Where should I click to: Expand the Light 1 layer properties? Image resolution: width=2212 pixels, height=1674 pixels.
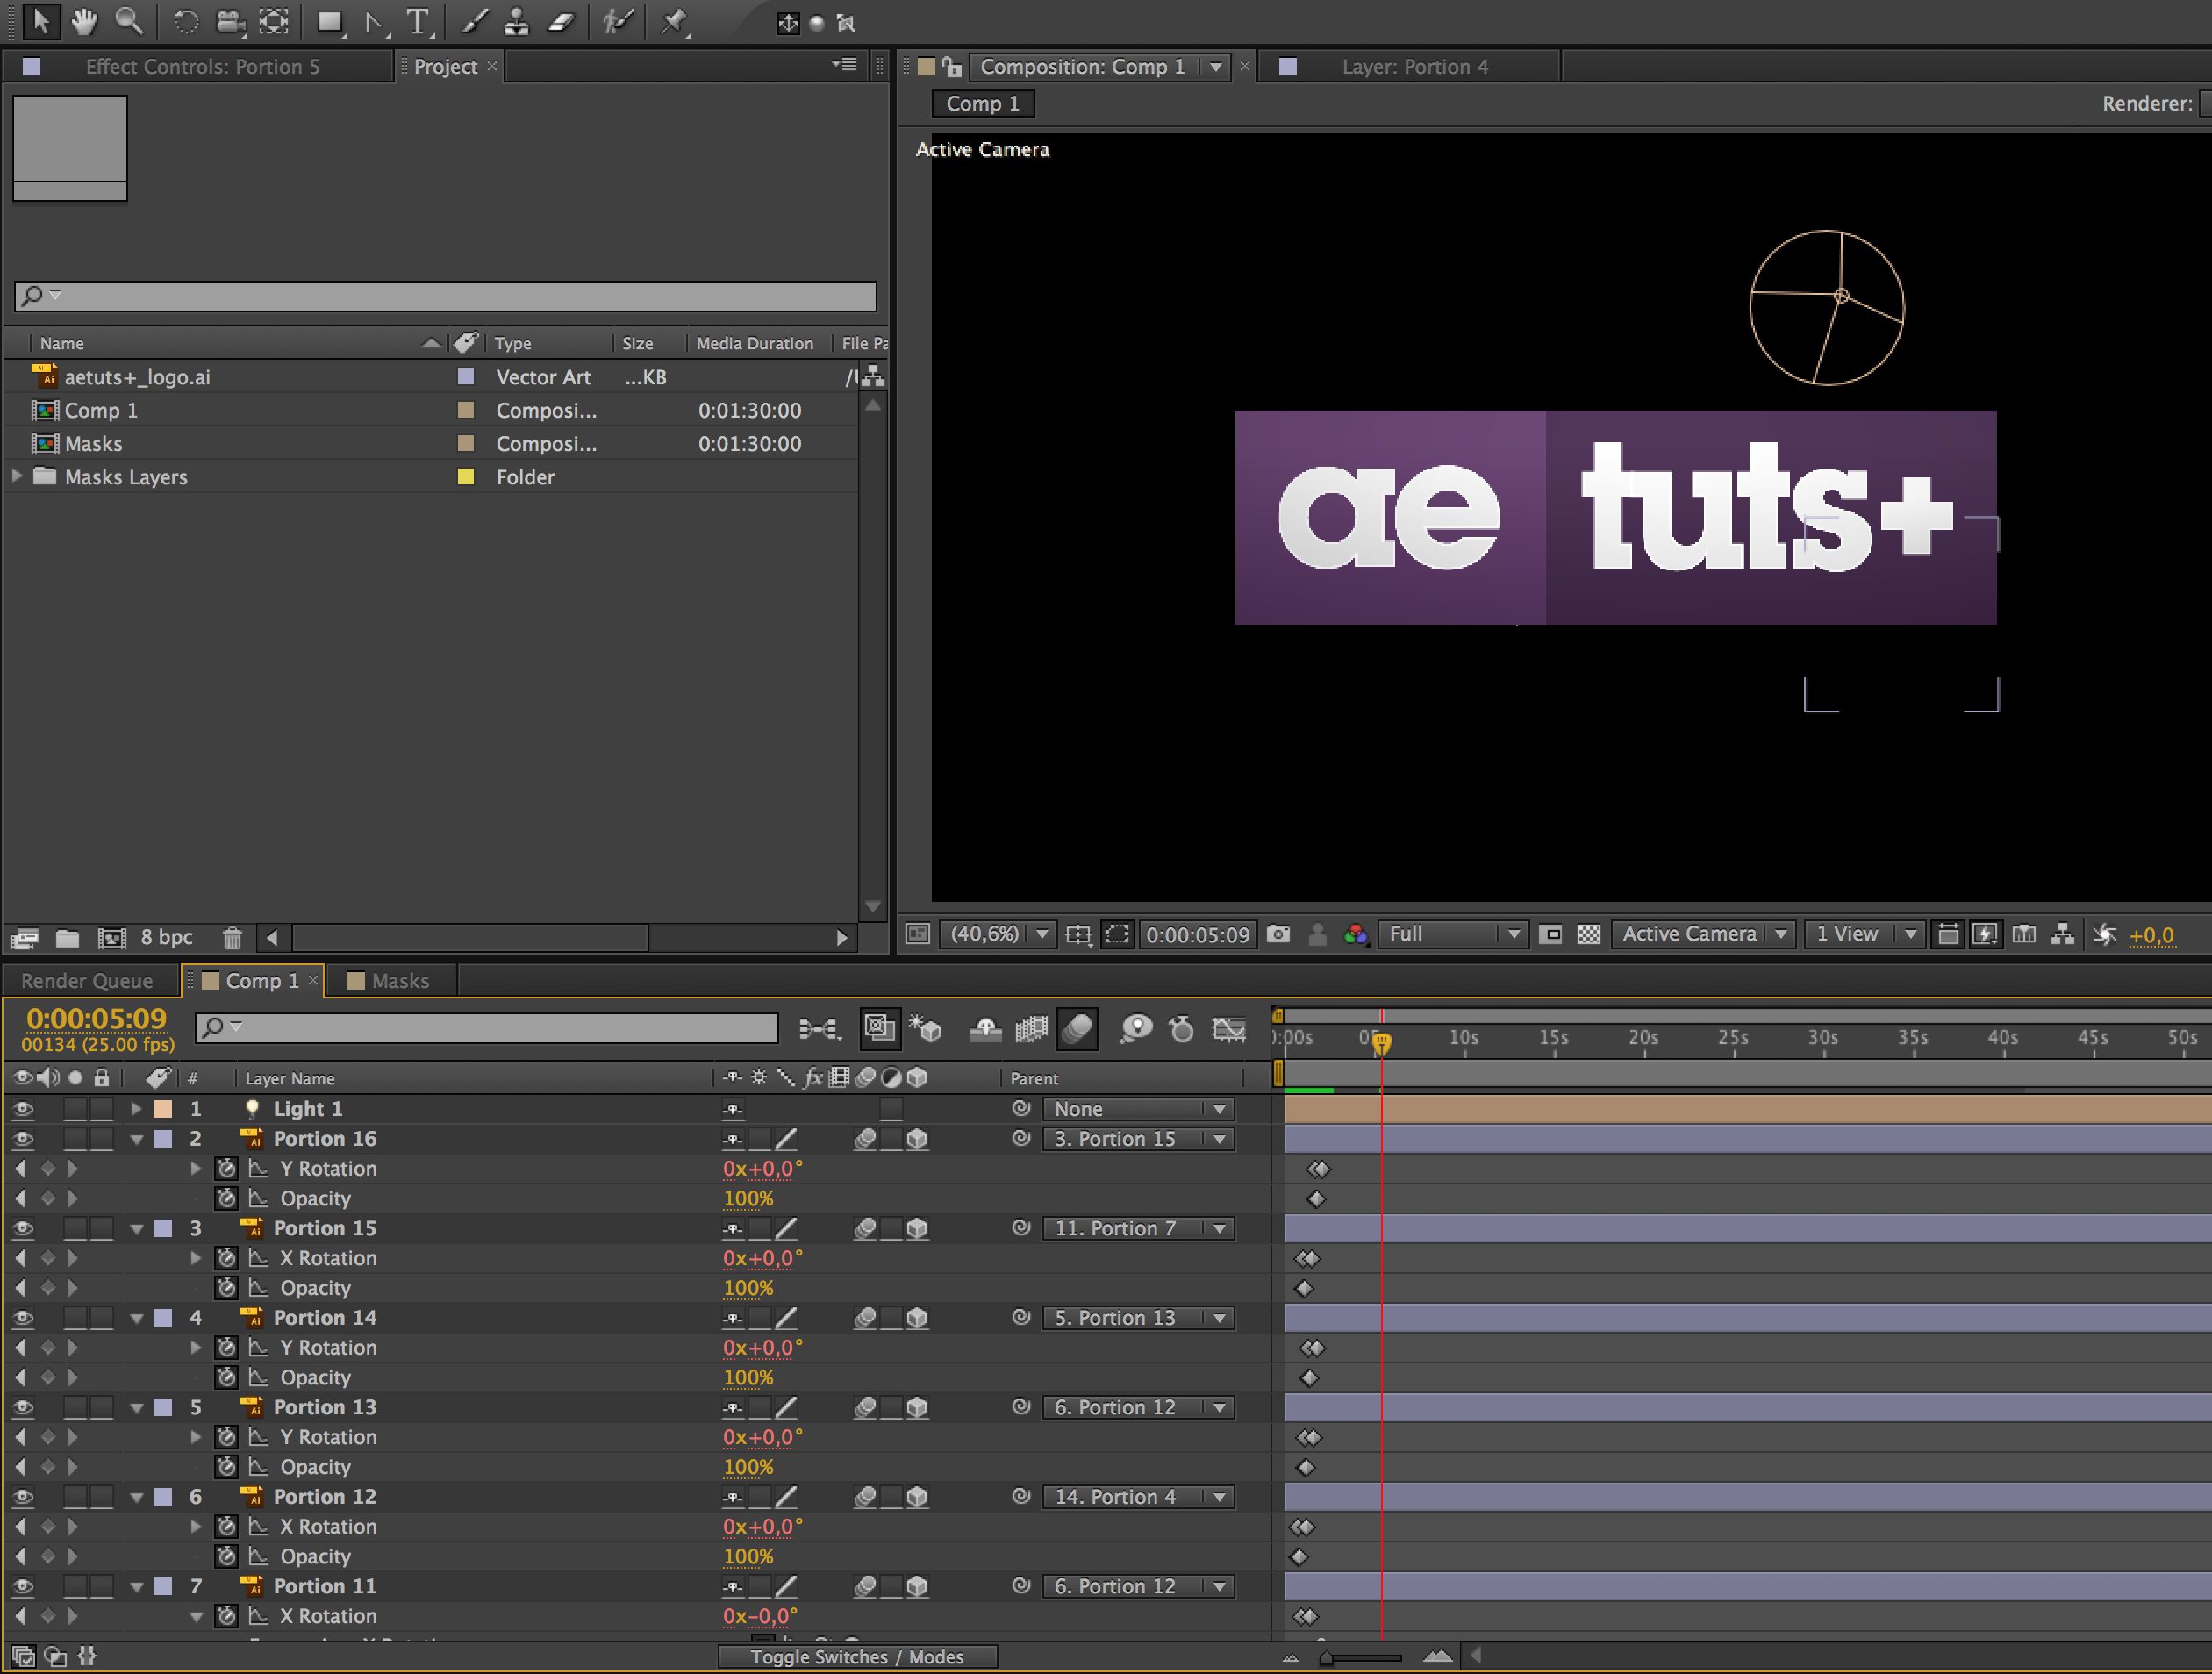[x=136, y=1109]
